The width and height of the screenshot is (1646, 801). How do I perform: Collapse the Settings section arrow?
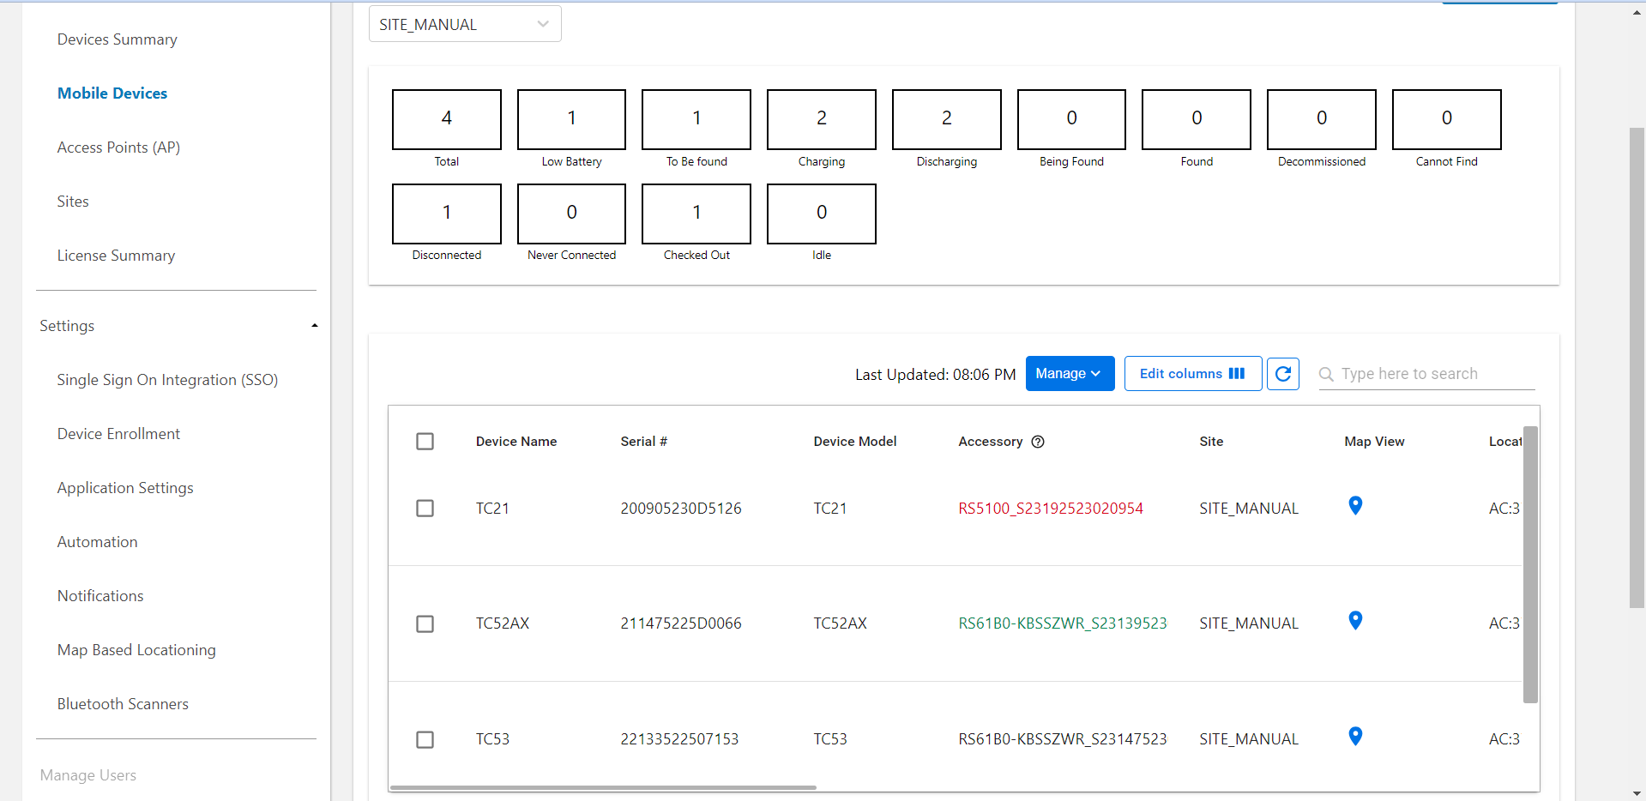tap(315, 326)
